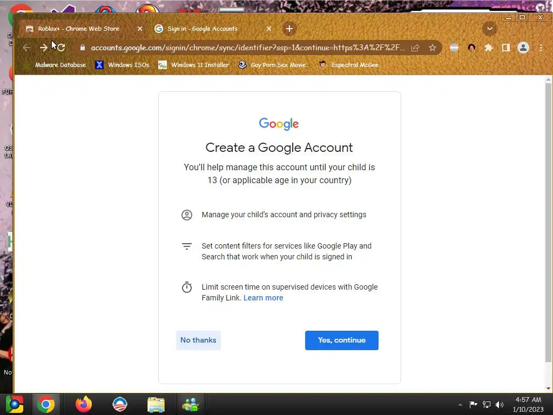Open the Chrome profile avatar
553x415 pixels.
coord(523,48)
